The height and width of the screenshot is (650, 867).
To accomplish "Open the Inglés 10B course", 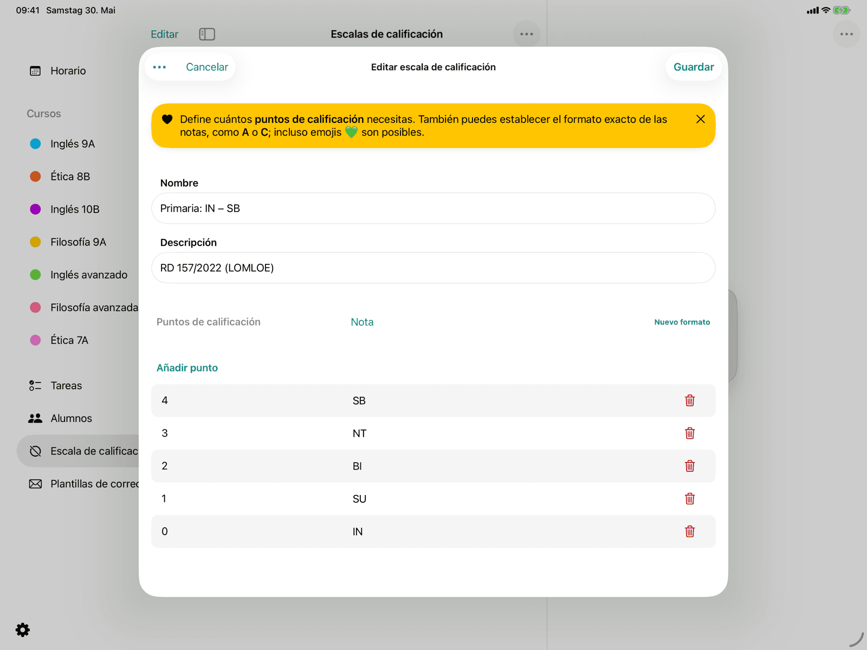I will click(75, 209).
